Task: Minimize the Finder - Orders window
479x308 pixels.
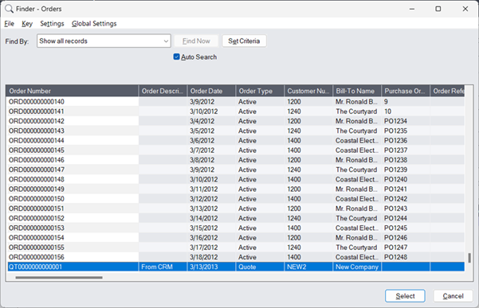Action: [412, 9]
